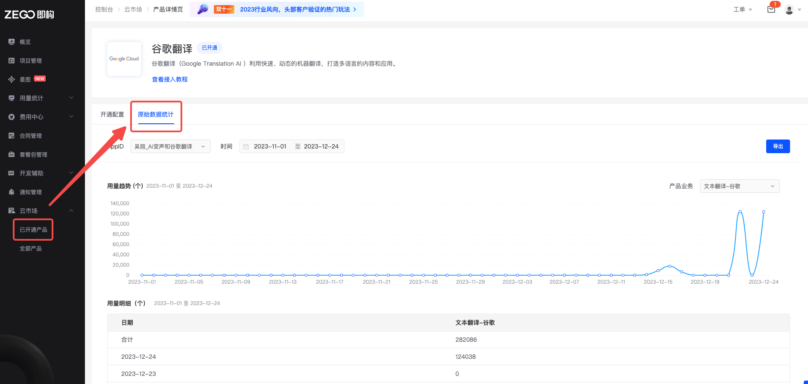Click the 套餐包管理 sidebar icon
808x384 pixels.
12,154
